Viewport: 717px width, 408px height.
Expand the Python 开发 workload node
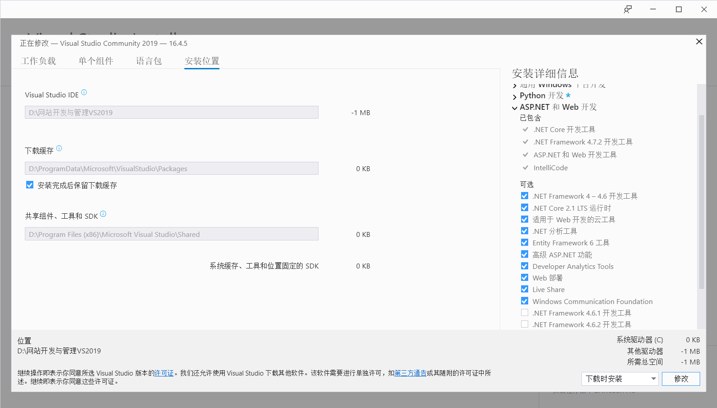pyautogui.click(x=515, y=96)
